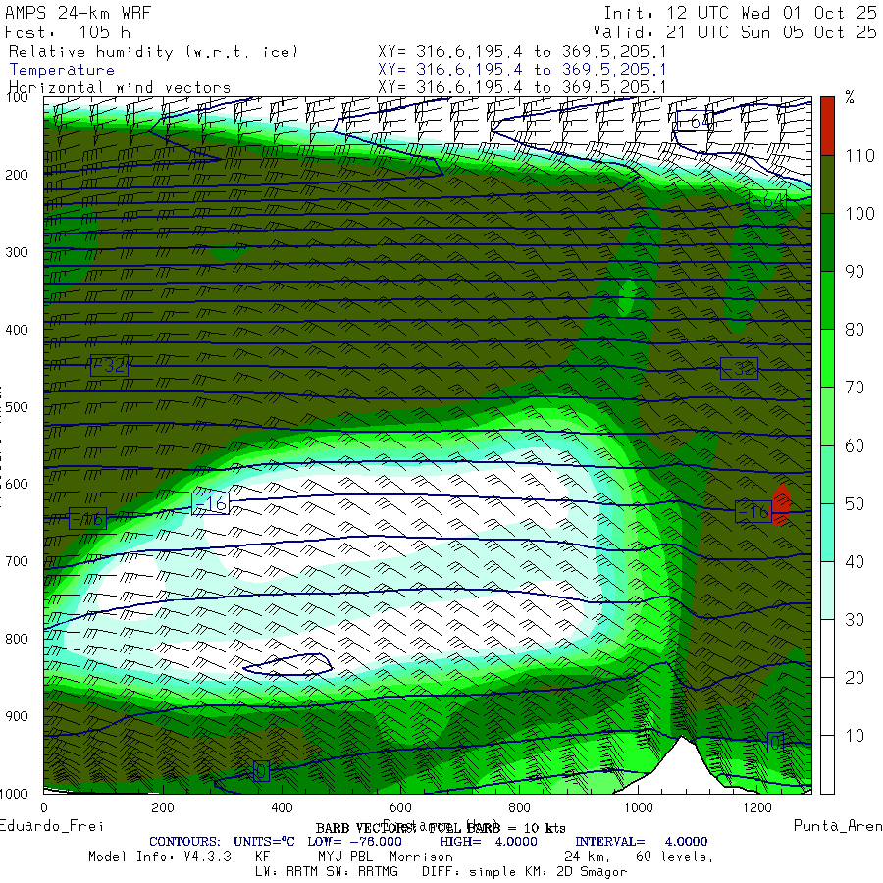Click the 'FULL BARB = 10 kts' legend

pos(497,828)
